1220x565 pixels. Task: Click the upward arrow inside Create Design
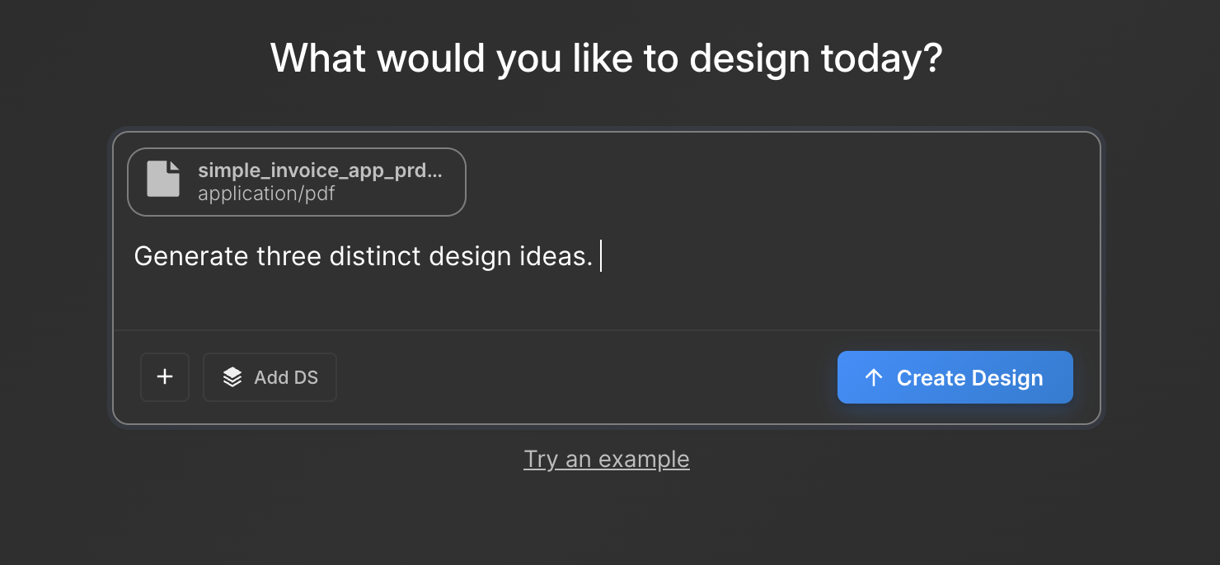pos(871,377)
